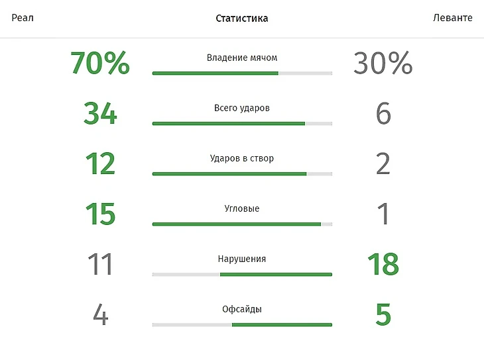Viewport: 484px width, 354px height.
Task: Click Real's 34 total shots number
Action: 100,113
